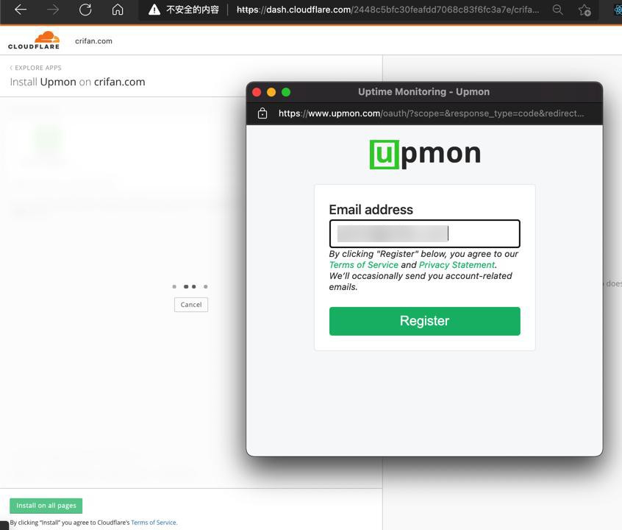The width and height of the screenshot is (622, 530).
Task: Click the upmon.com oauth URL bar
Action: point(431,113)
